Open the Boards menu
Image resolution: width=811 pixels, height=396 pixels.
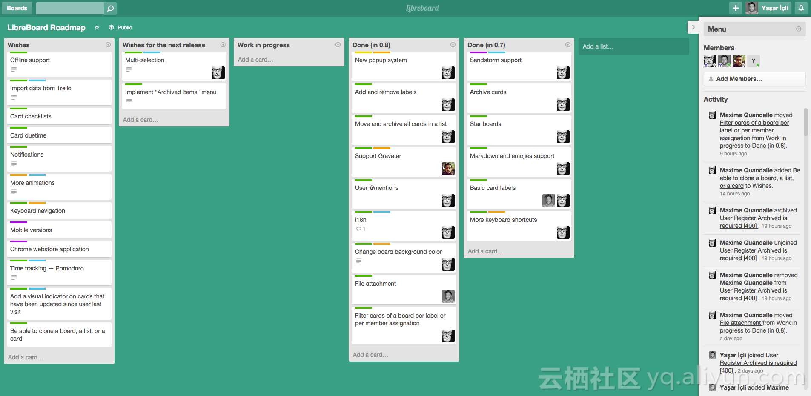(x=17, y=8)
